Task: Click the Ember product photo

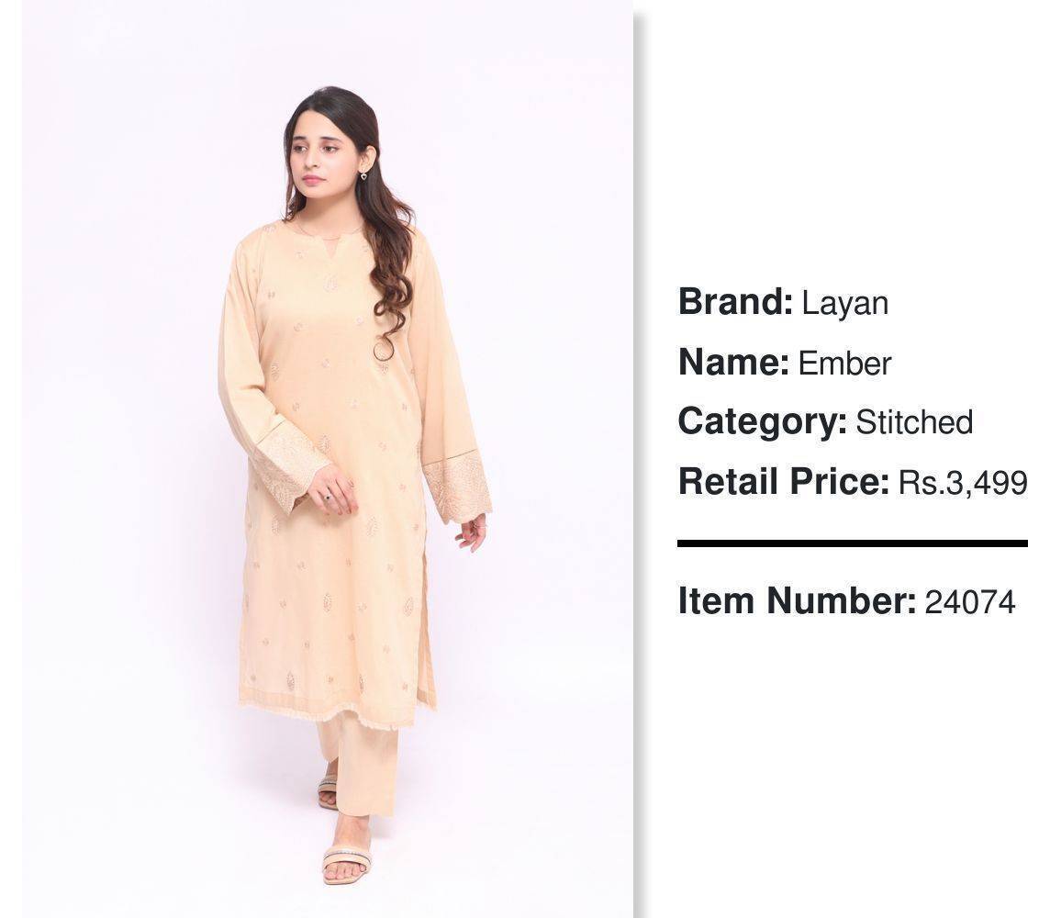Action: tap(328, 459)
